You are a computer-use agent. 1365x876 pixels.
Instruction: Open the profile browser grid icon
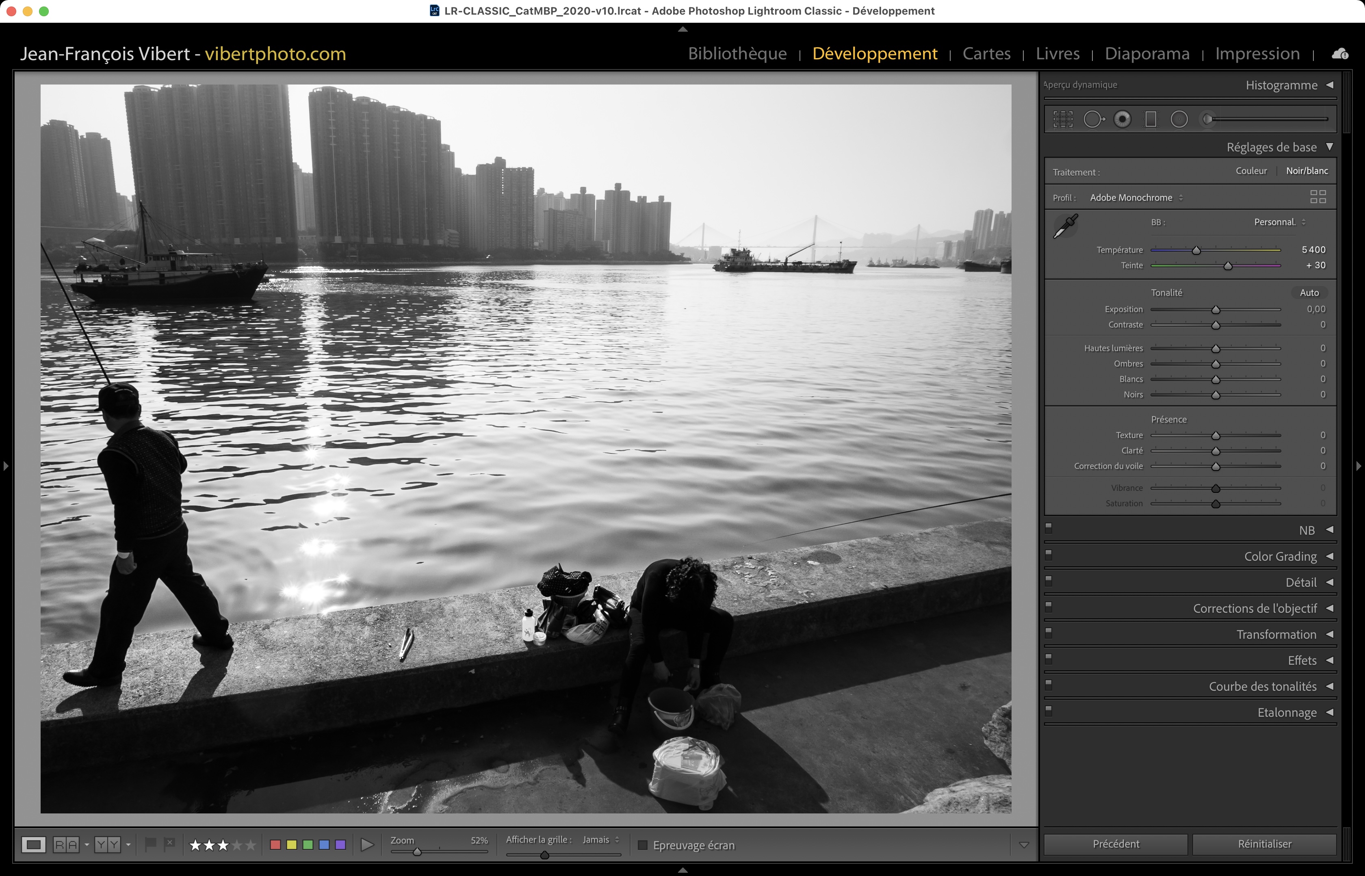tap(1317, 197)
